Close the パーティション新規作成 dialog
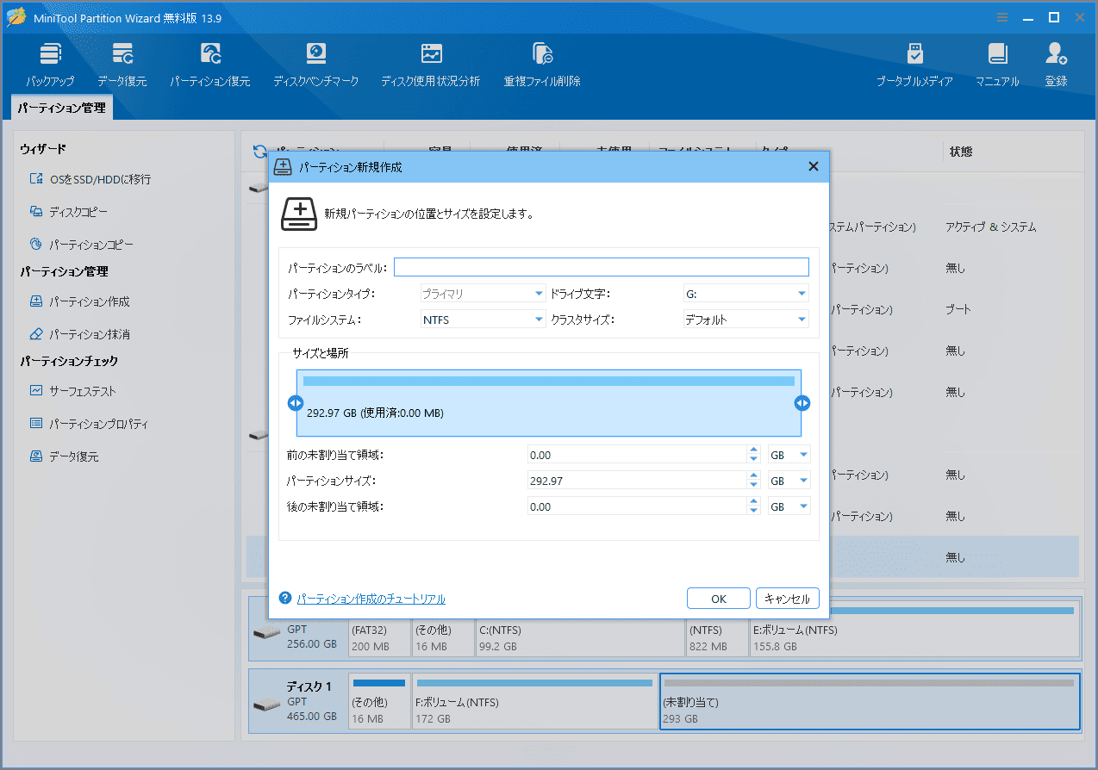The image size is (1098, 770). pos(813,167)
